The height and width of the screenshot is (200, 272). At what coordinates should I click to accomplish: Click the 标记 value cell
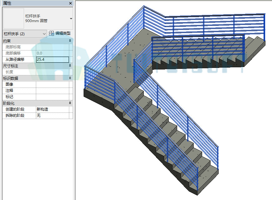pos(53,97)
